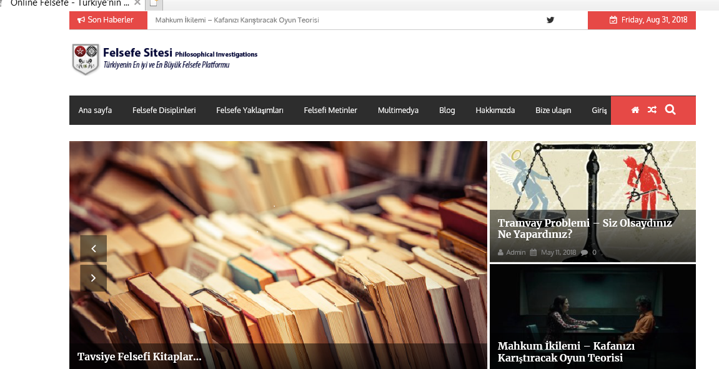Open search via magnifier icon
The height and width of the screenshot is (369, 719).
tap(670, 110)
